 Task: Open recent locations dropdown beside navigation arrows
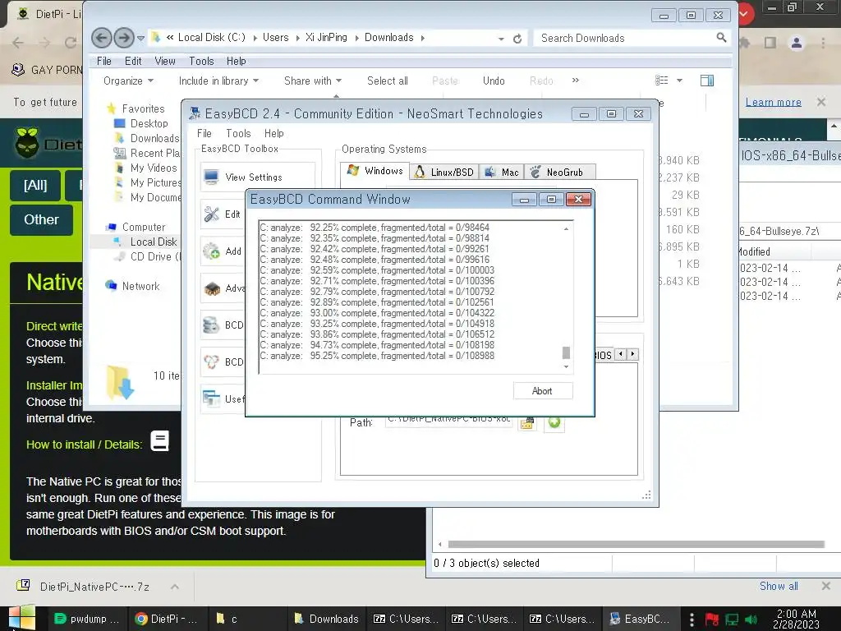140,38
